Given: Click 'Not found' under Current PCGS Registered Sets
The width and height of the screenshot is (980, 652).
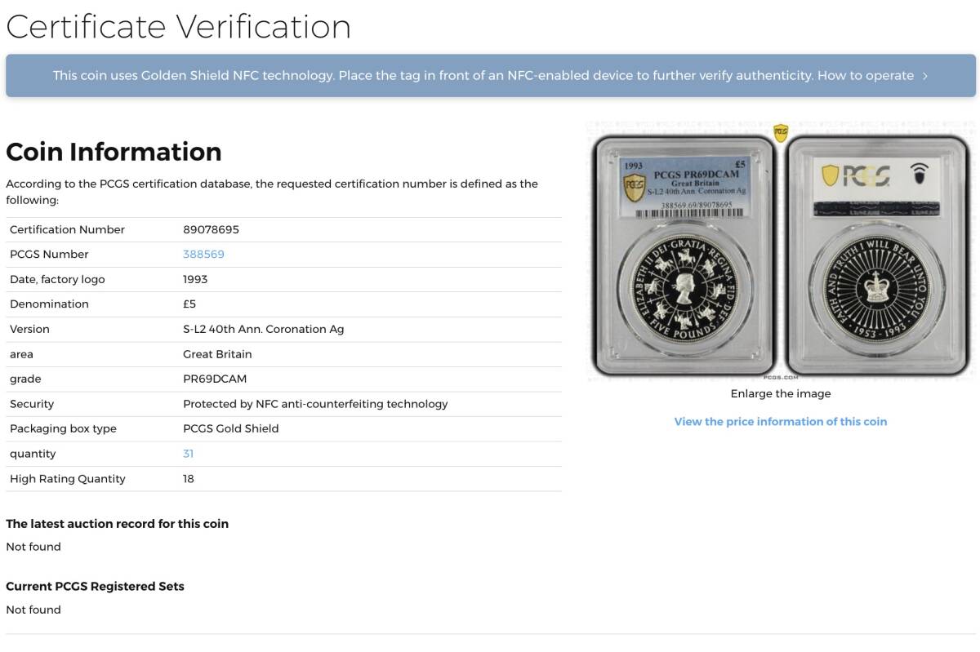Looking at the screenshot, I should click(33, 610).
